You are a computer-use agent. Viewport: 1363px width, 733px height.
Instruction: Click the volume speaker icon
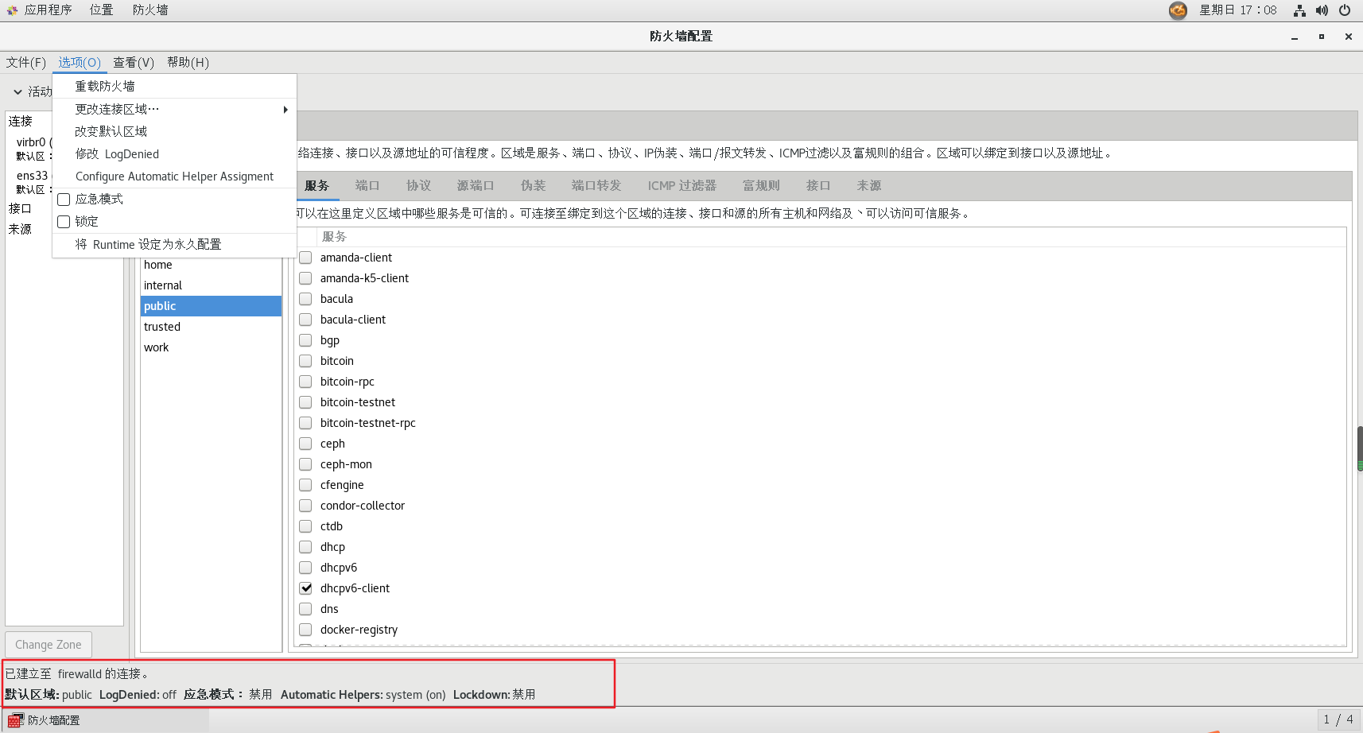point(1322,10)
